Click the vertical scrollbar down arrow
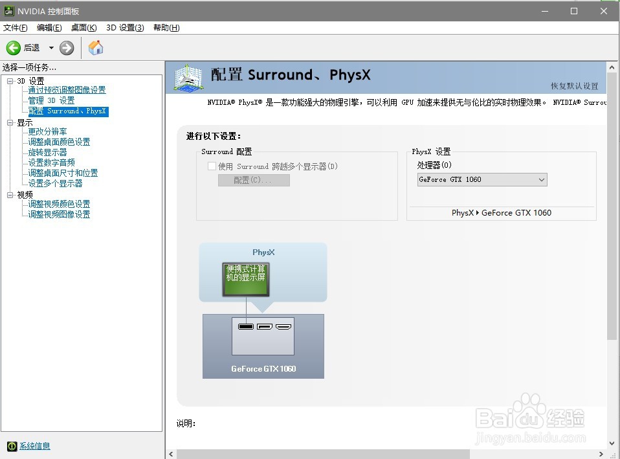Image resolution: width=620 pixels, height=459 pixels. pos(612,443)
